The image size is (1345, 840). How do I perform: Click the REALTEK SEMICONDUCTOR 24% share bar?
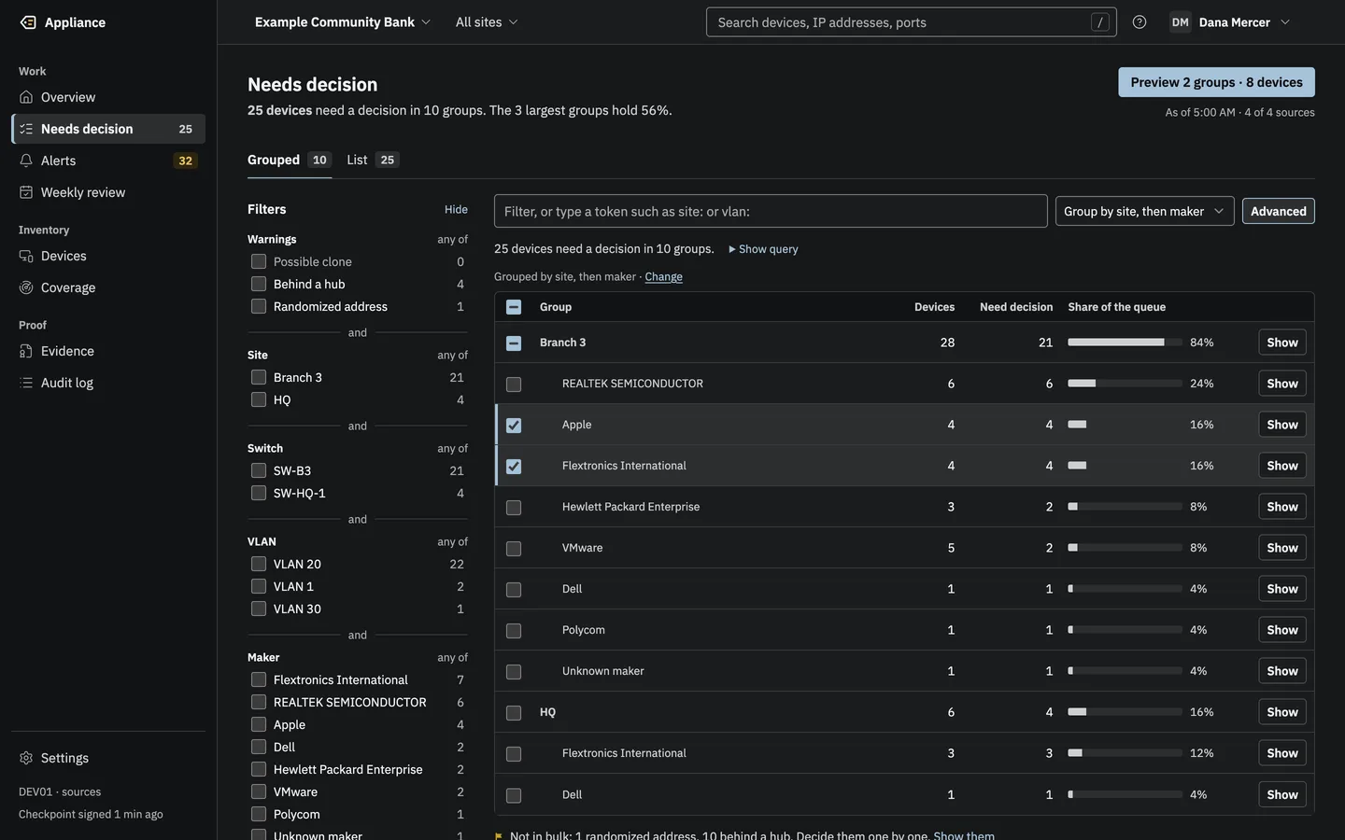[x=1125, y=384]
